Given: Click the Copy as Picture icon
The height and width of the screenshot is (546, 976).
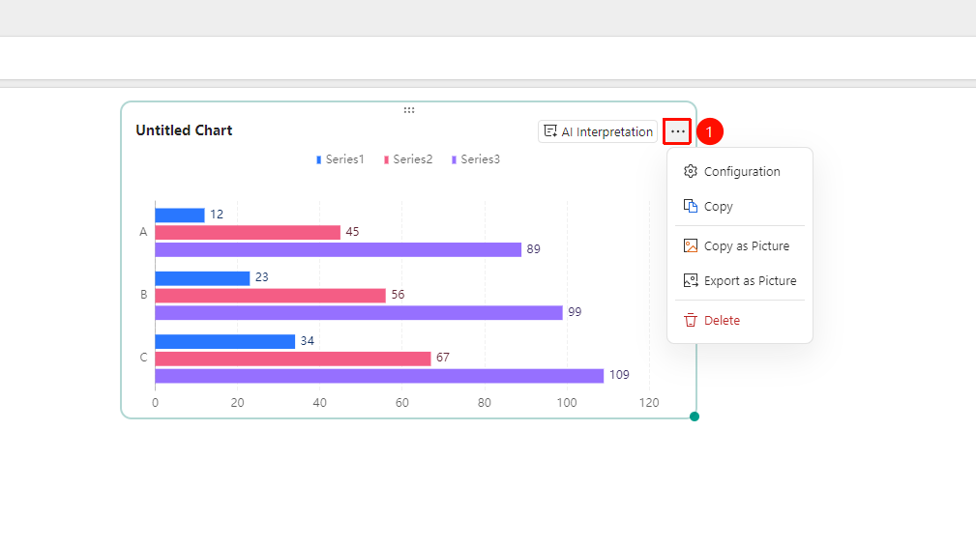Looking at the screenshot, I should [x=691, y=245].
